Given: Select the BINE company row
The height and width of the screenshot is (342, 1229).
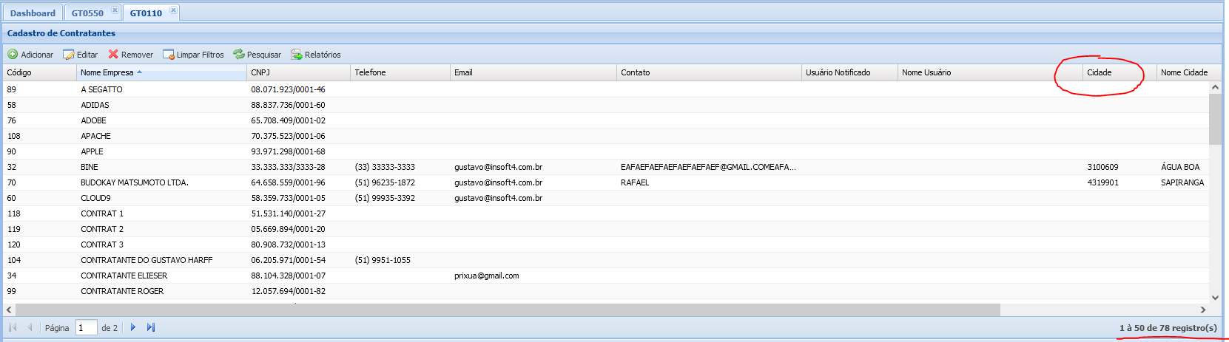Looking at the screenshot, I should point(606,167).
